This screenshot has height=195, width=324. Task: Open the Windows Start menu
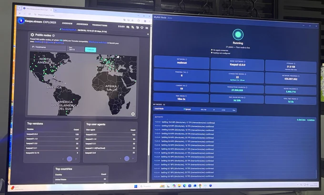click(x=135, y=186)
